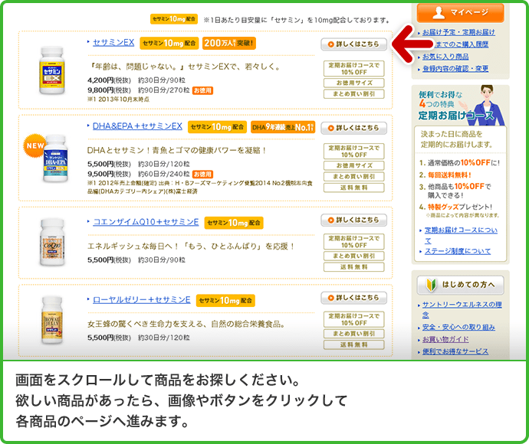Click 送料無料 badge in DHA&EPA row
This screenshot has width=529, height=444.
pyautogui.click(x=354, y=188)
